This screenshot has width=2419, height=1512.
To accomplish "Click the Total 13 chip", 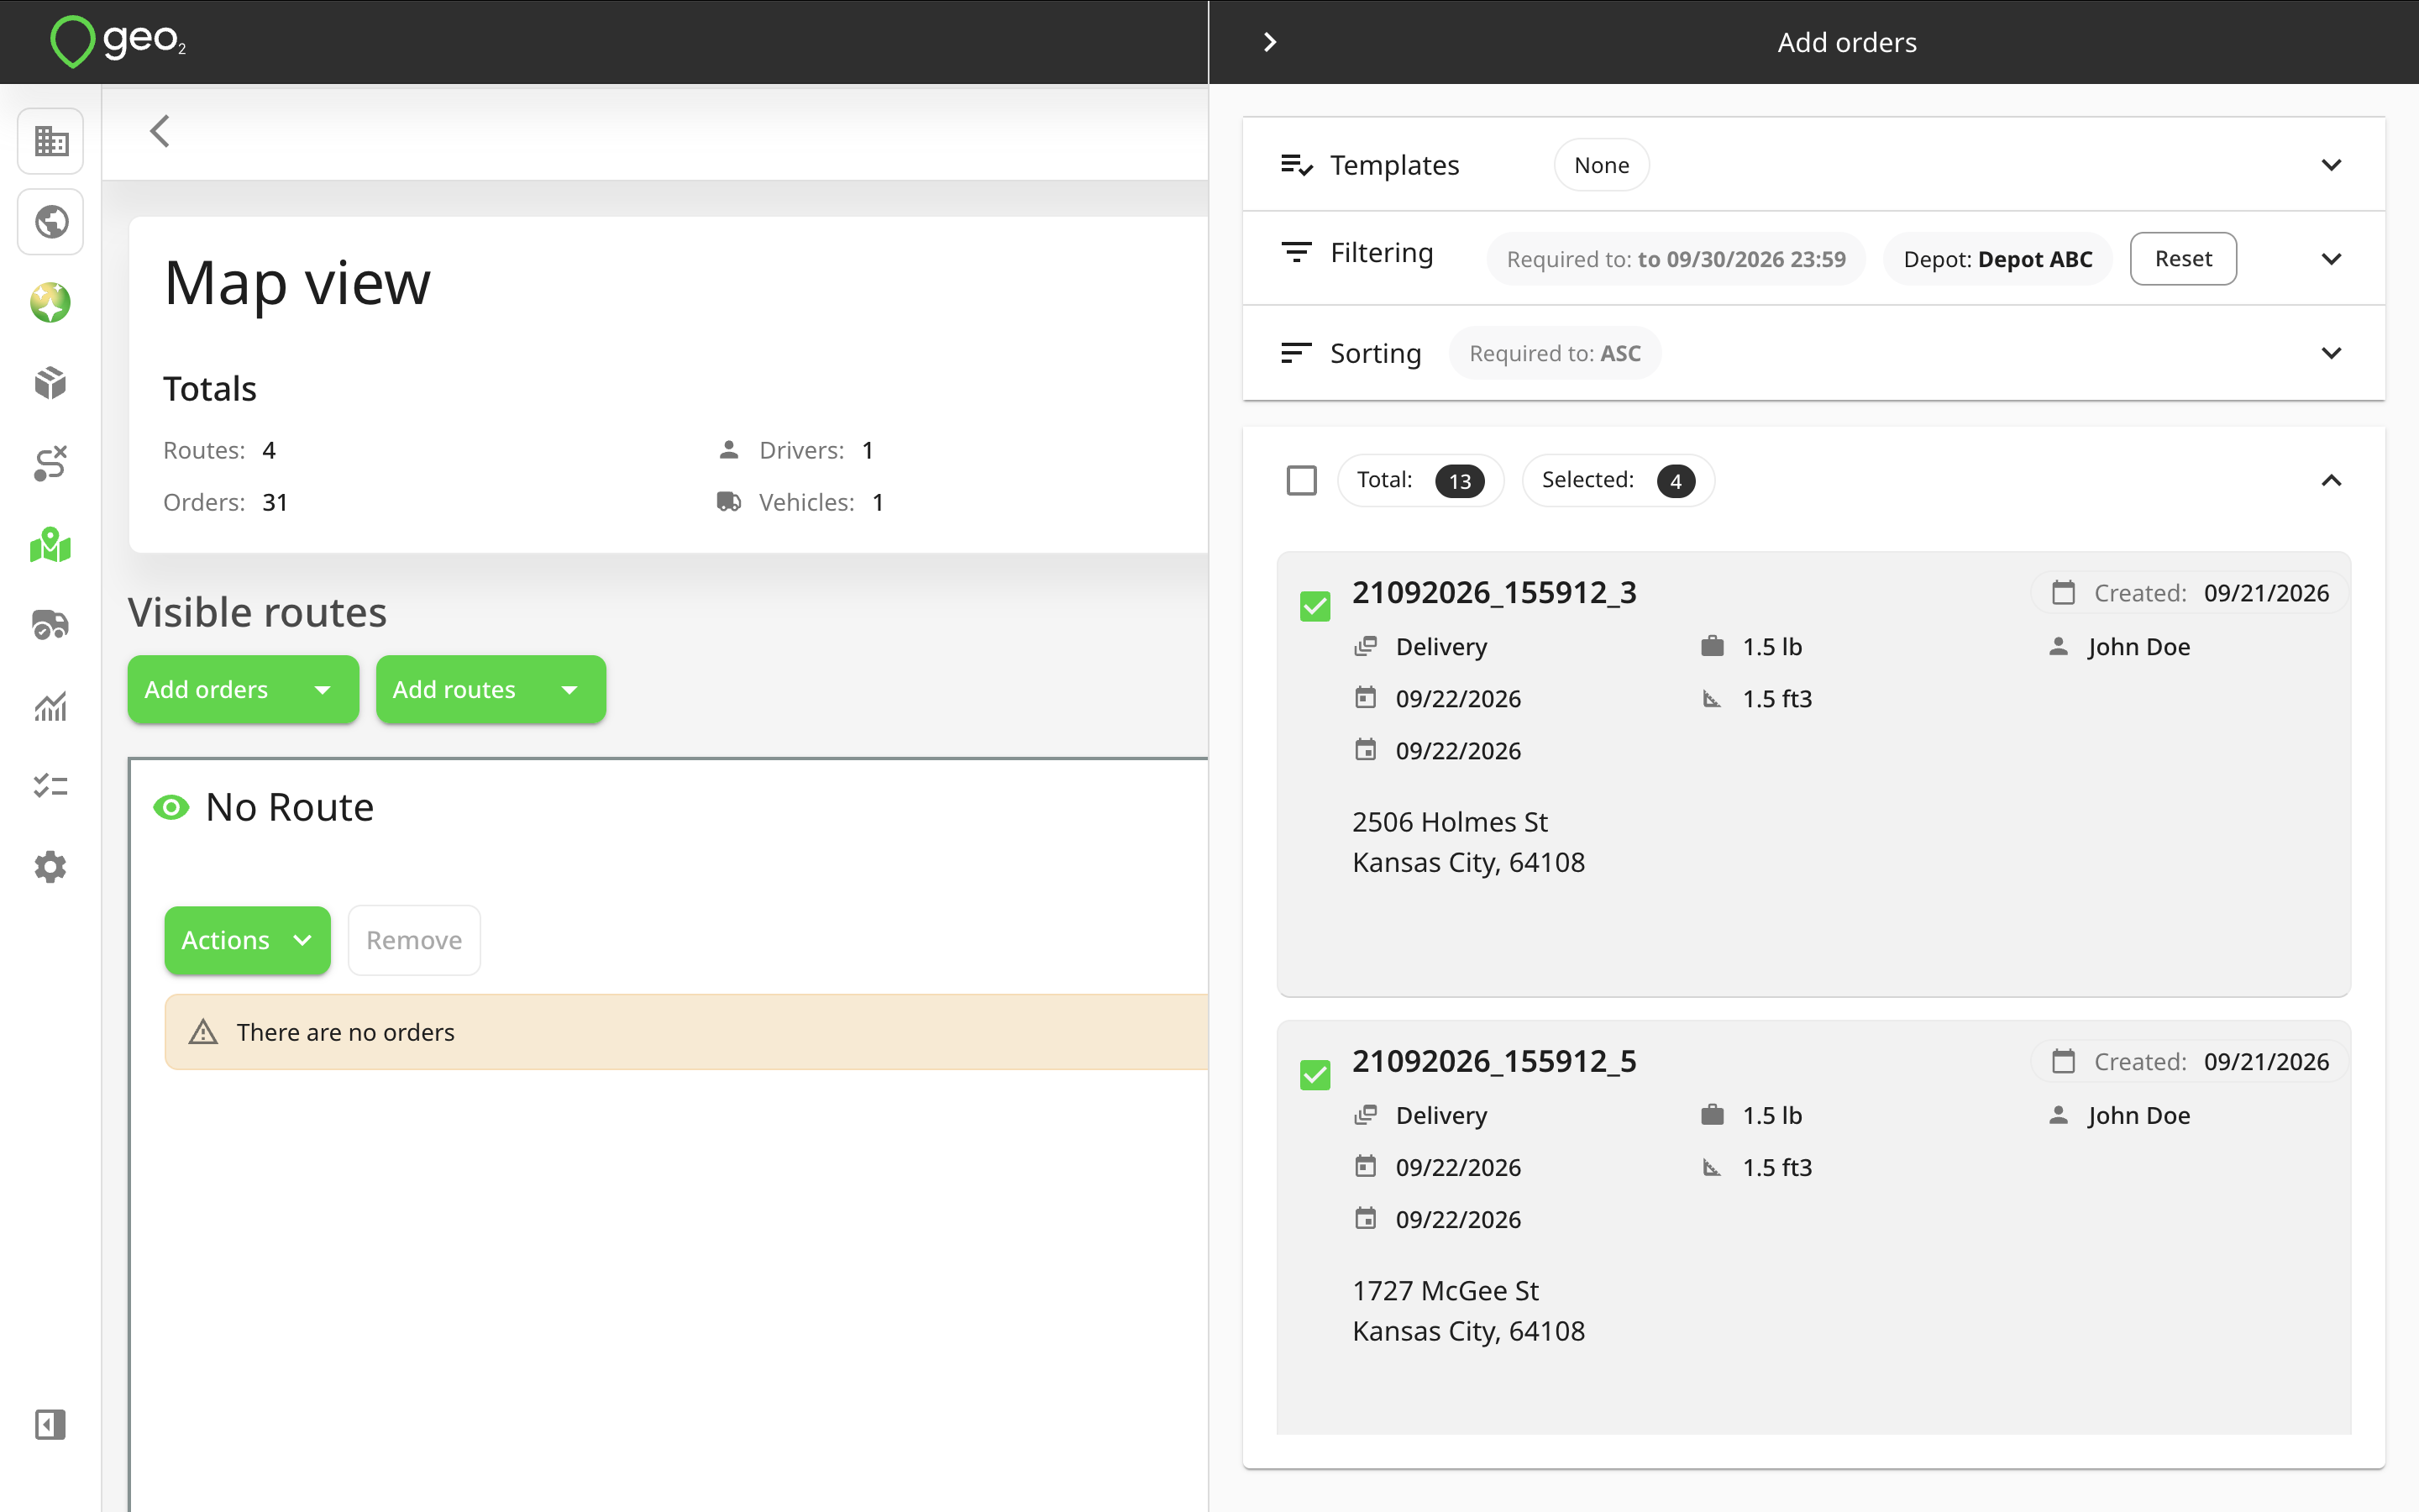I will [x=1420, y=481].
